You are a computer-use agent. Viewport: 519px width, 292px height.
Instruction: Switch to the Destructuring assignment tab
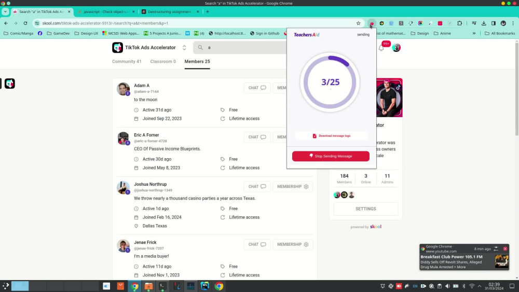point(170,11)
